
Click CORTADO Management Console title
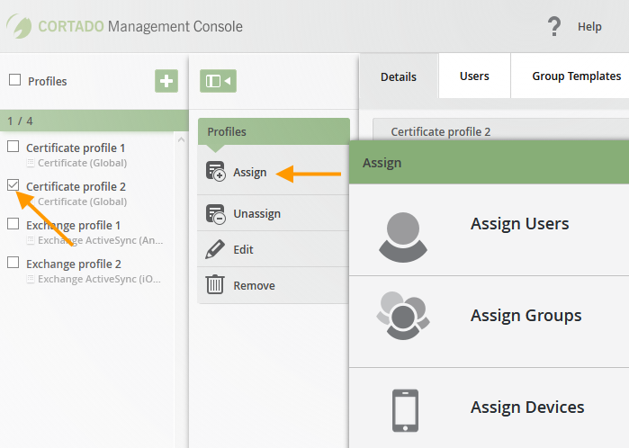[140, 26]
